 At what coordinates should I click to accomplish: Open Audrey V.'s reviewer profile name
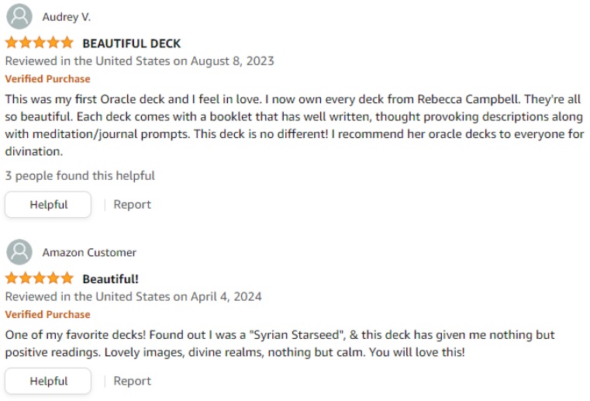[x=67, y=17]
